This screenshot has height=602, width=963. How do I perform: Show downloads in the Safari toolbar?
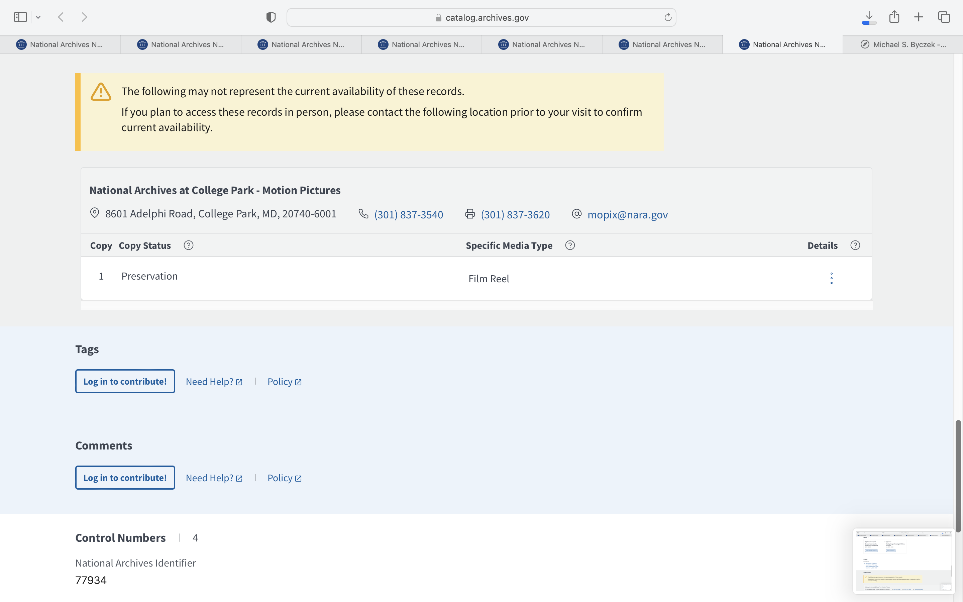[x=869, y=17]
